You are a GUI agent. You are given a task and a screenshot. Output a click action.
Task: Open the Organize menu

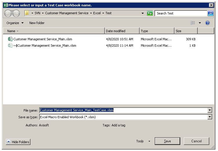(x=15, y=23)
